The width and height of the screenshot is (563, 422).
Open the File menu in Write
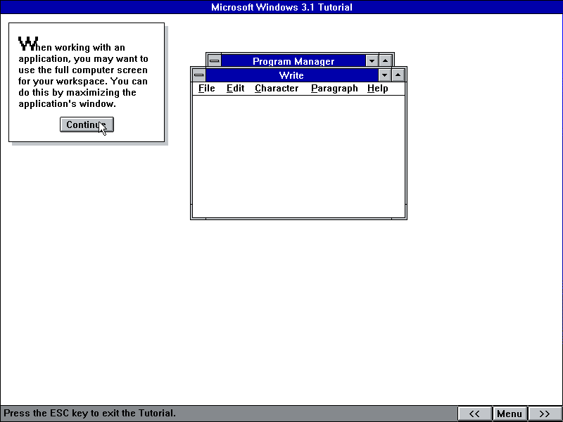point(206,89)
